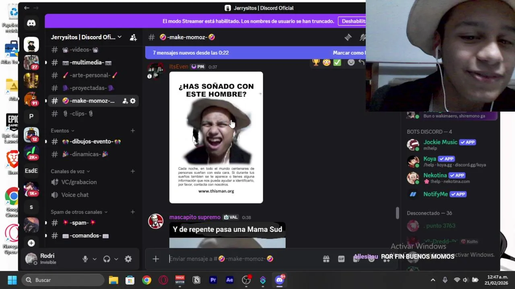The width and height of the screenshot is (515, 289).
Task: Open Premiere Pro from taskbar
Action: (213, 280)
